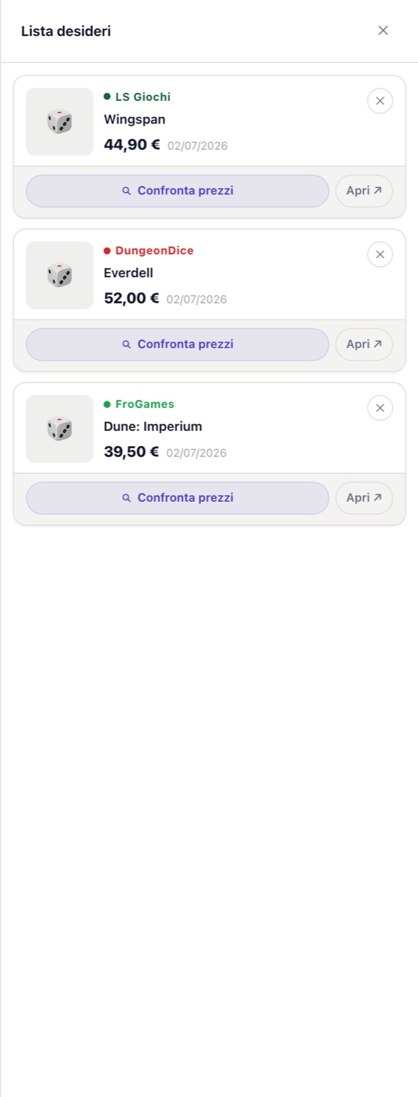
Task: Click the Everdell dice thumbnail
Action: [x=60, y=276]
